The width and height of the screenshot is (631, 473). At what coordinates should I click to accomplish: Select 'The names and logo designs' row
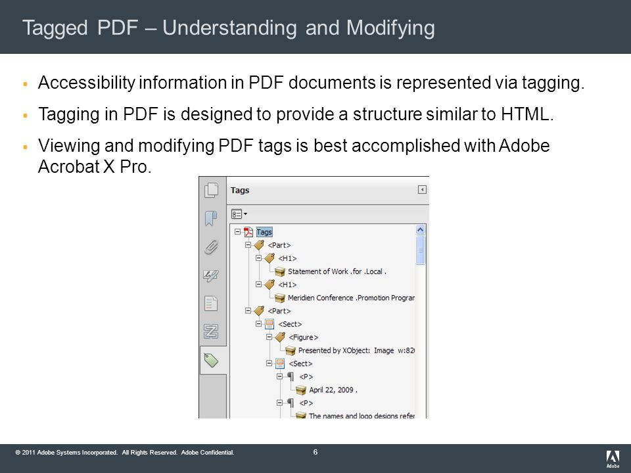tap(362, 415)
